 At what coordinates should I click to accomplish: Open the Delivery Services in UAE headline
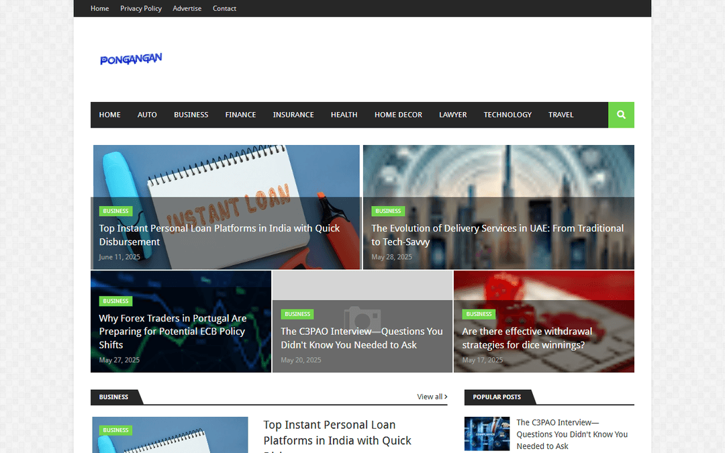click(x=497, y=235)
